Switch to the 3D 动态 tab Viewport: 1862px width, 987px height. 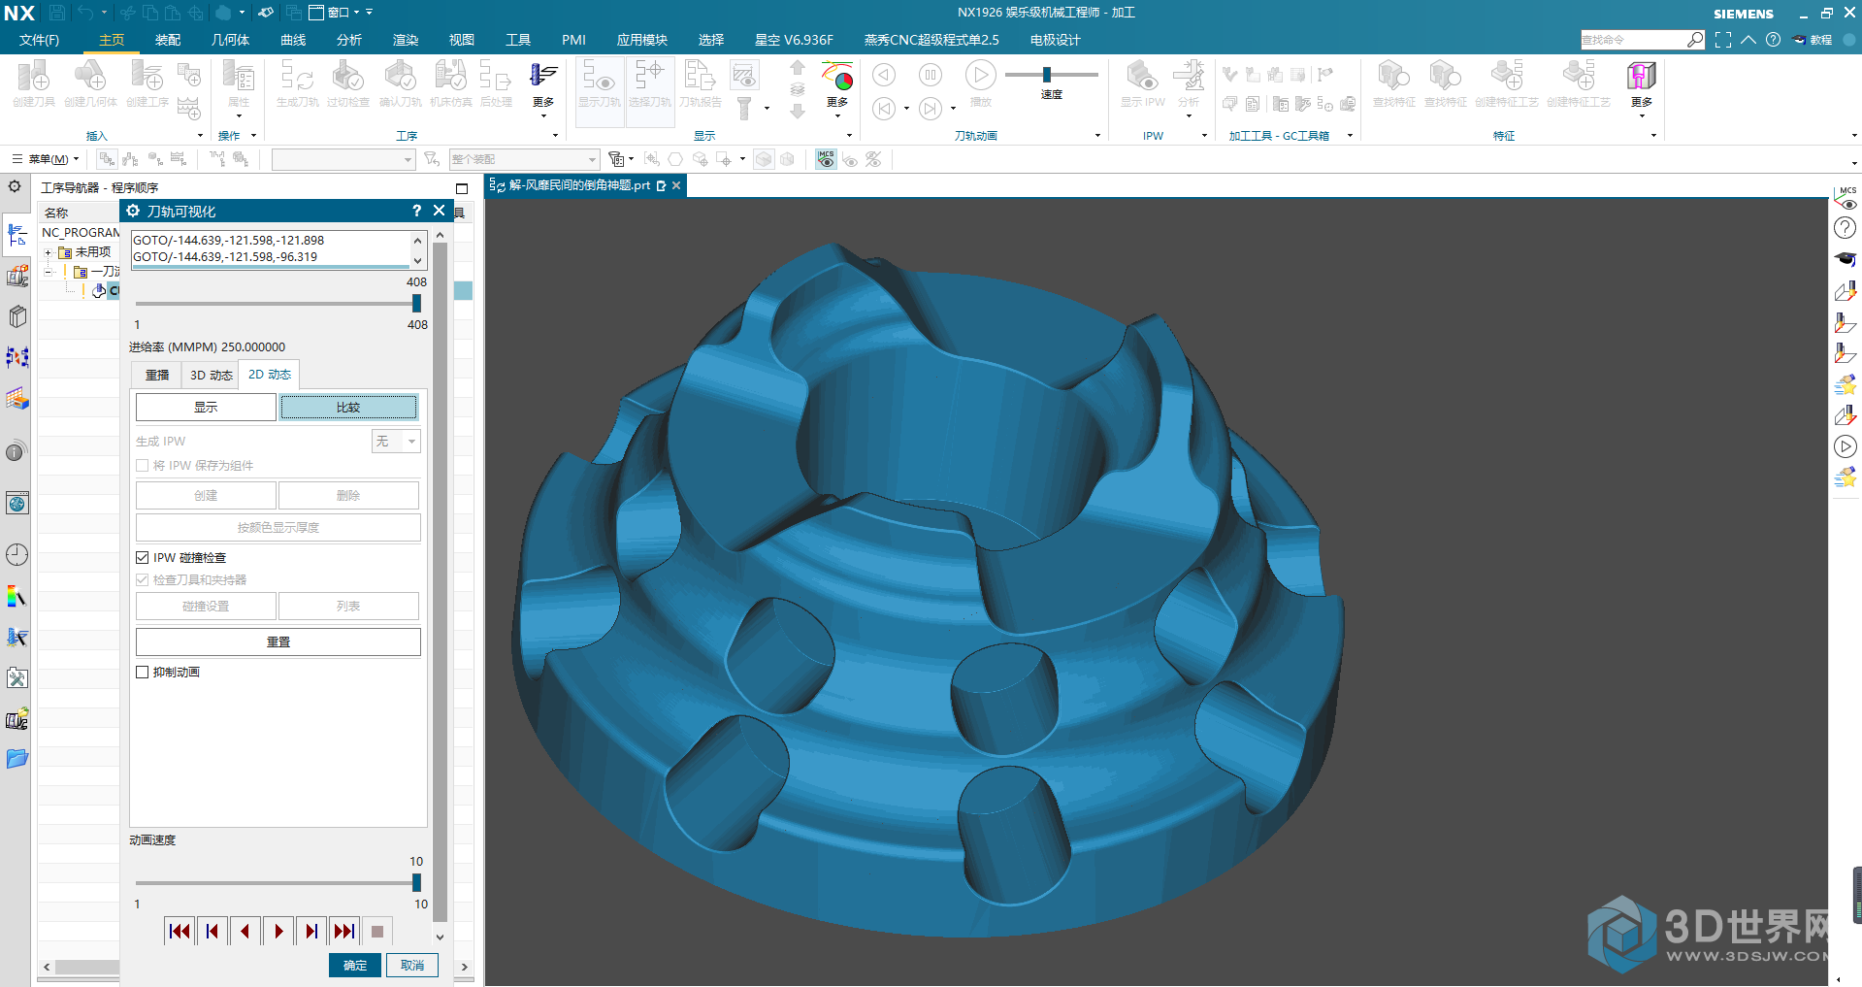click(211, 376)
